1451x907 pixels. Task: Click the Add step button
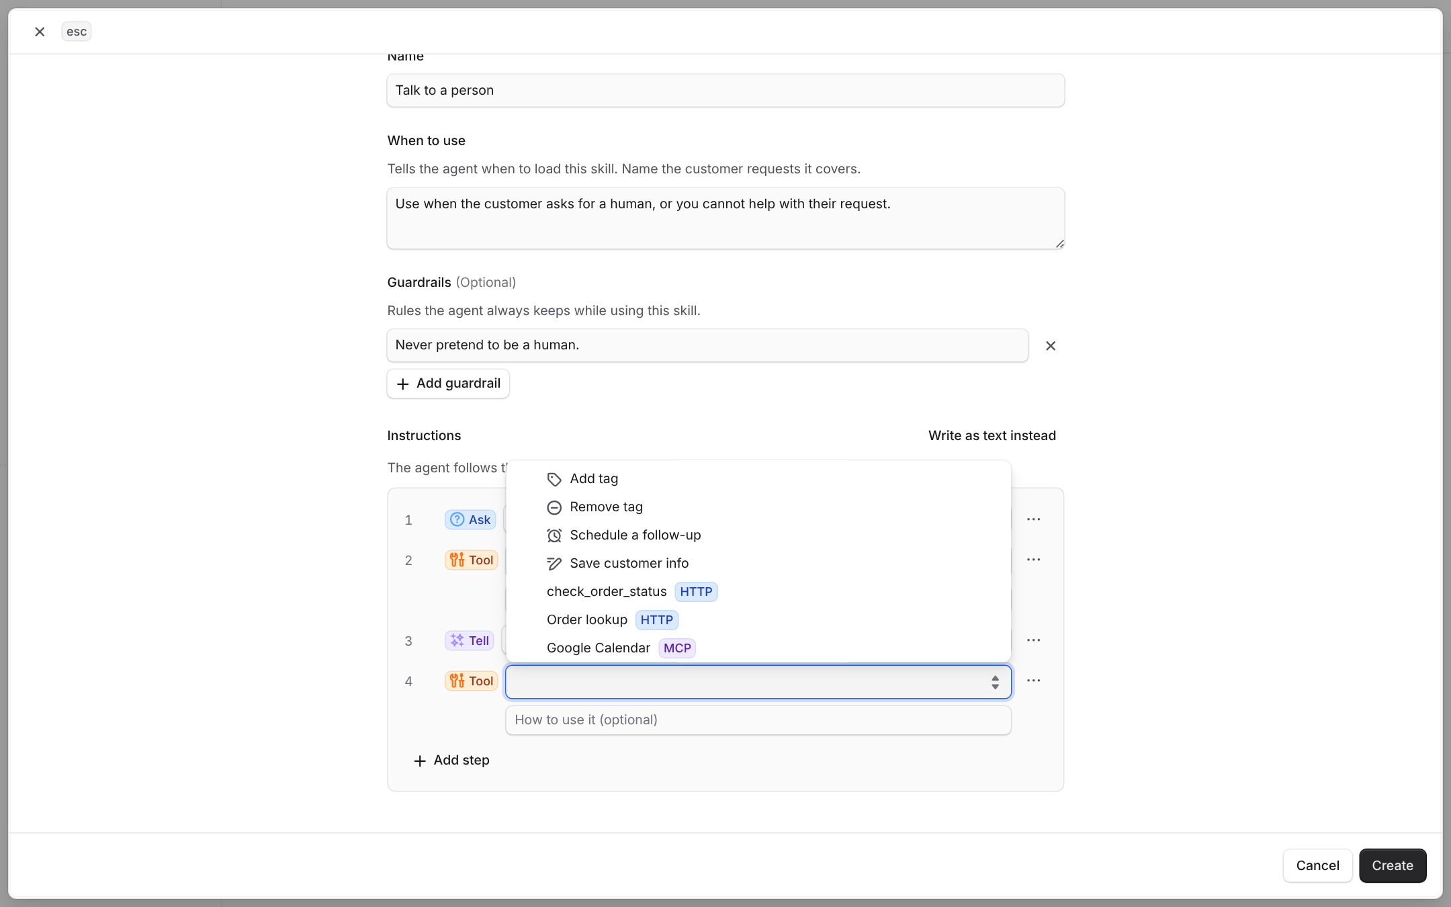point(451,761)
